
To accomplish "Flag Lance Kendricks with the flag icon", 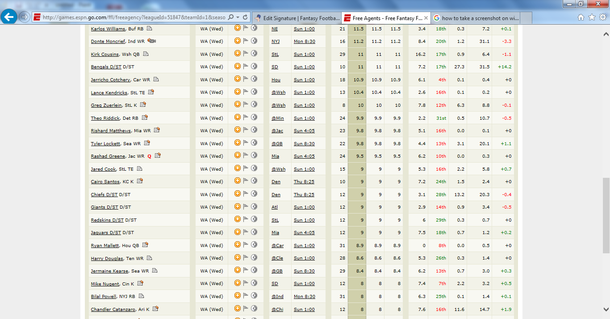I will click(x=246, y=92).
